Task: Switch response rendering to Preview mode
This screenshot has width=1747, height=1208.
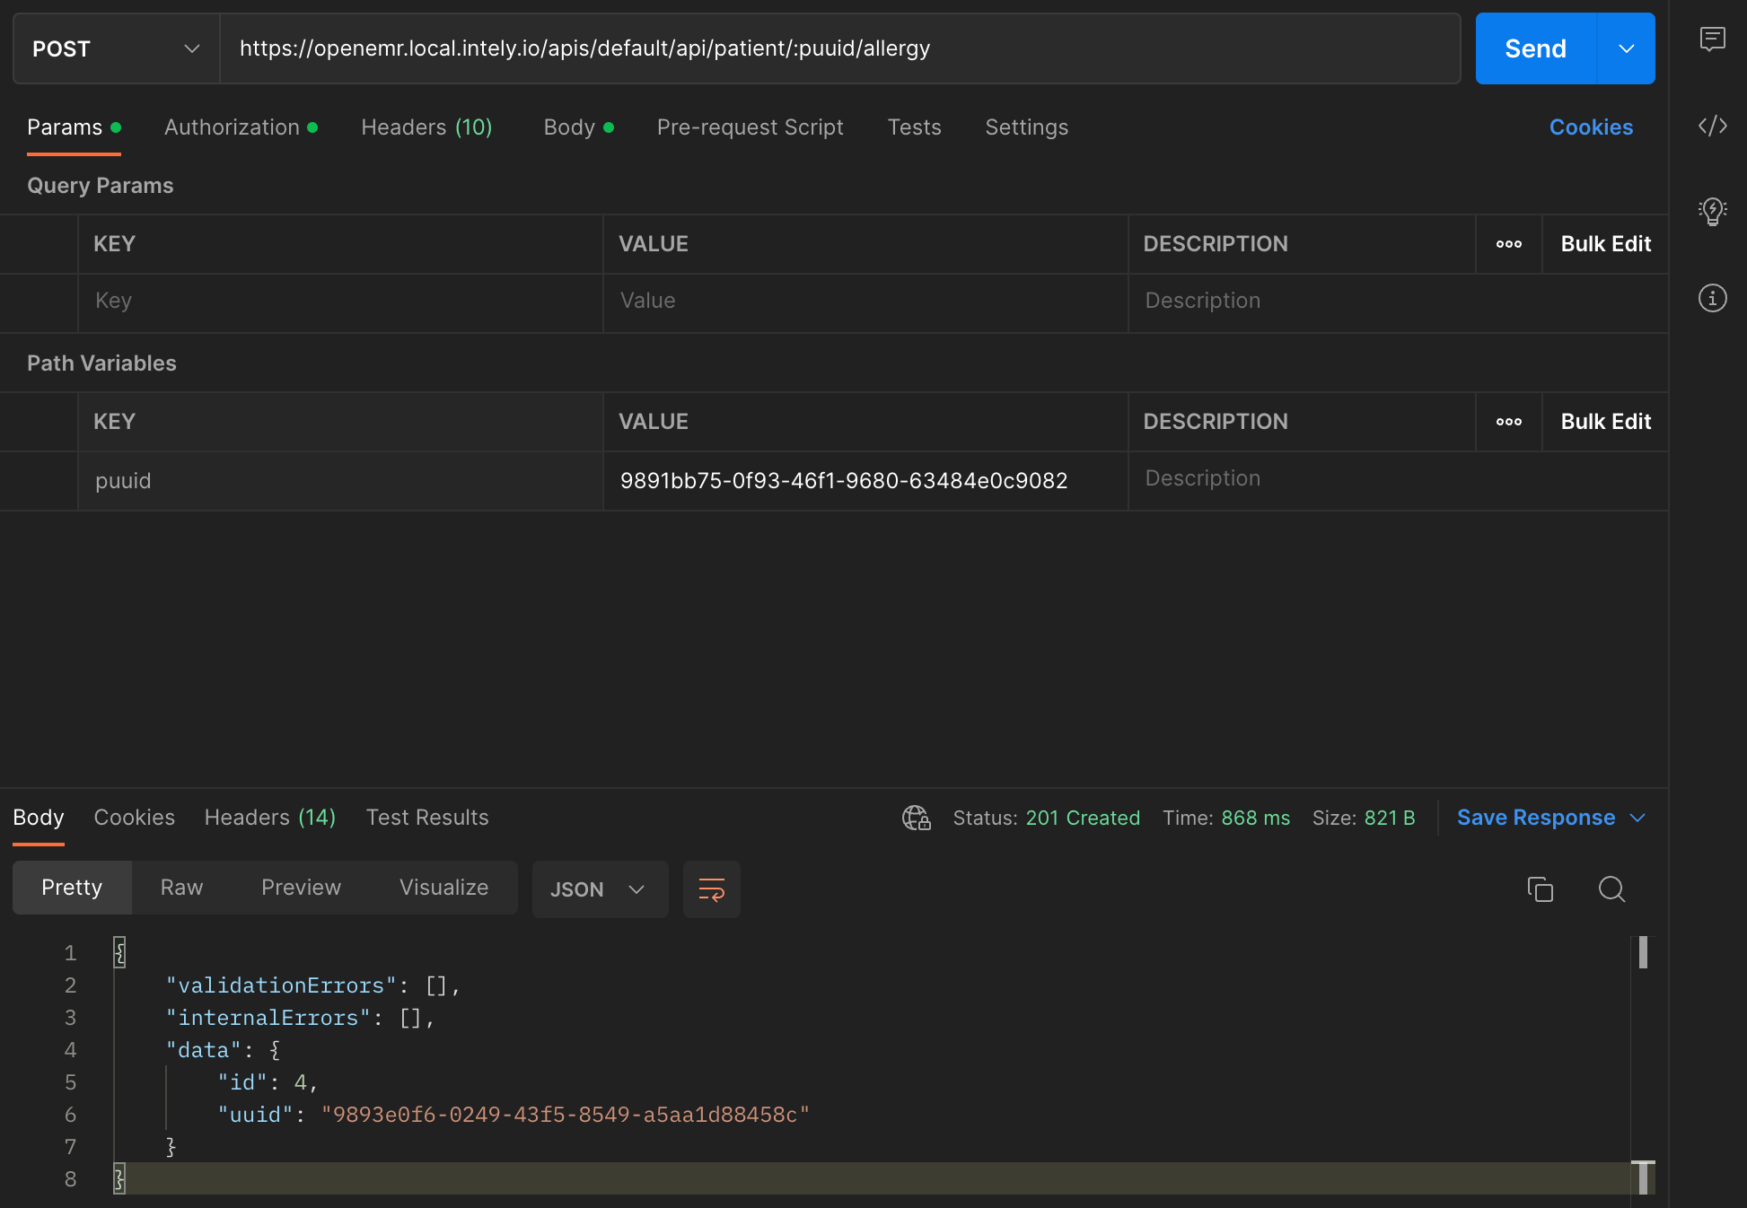Action: coord(301,888)
